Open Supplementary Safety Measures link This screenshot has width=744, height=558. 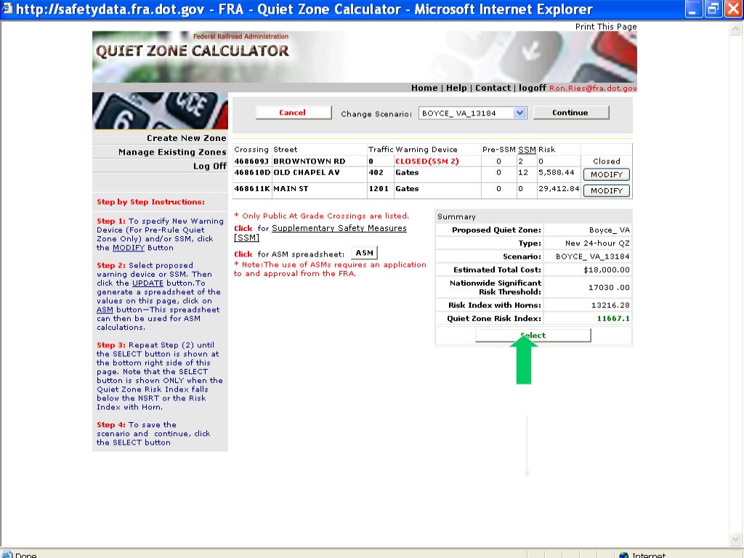(x=339, y=228)
